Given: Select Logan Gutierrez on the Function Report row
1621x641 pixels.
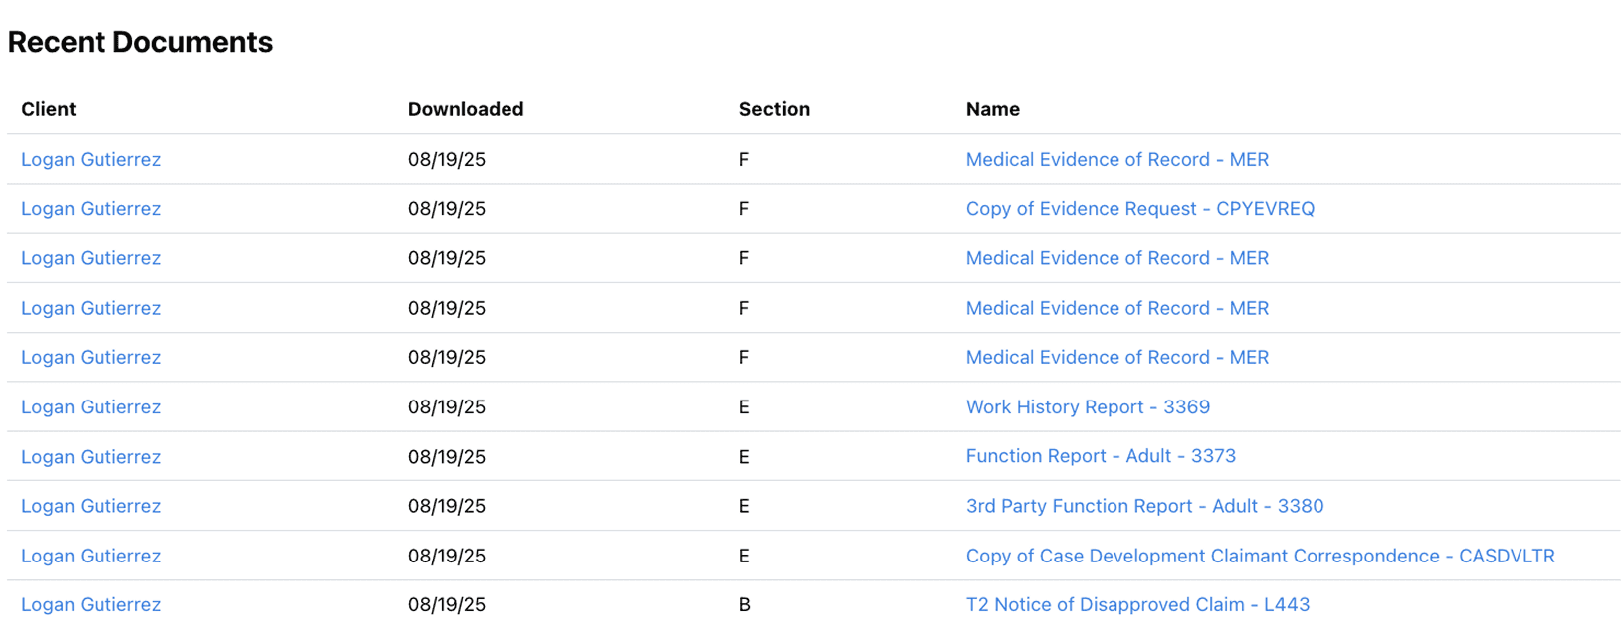Looking at the screenshot, I should click(x=91, y=456).
